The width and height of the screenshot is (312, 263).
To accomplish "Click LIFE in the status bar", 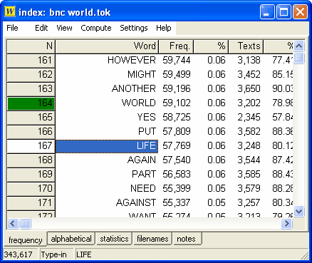I will tap(83, 254).
